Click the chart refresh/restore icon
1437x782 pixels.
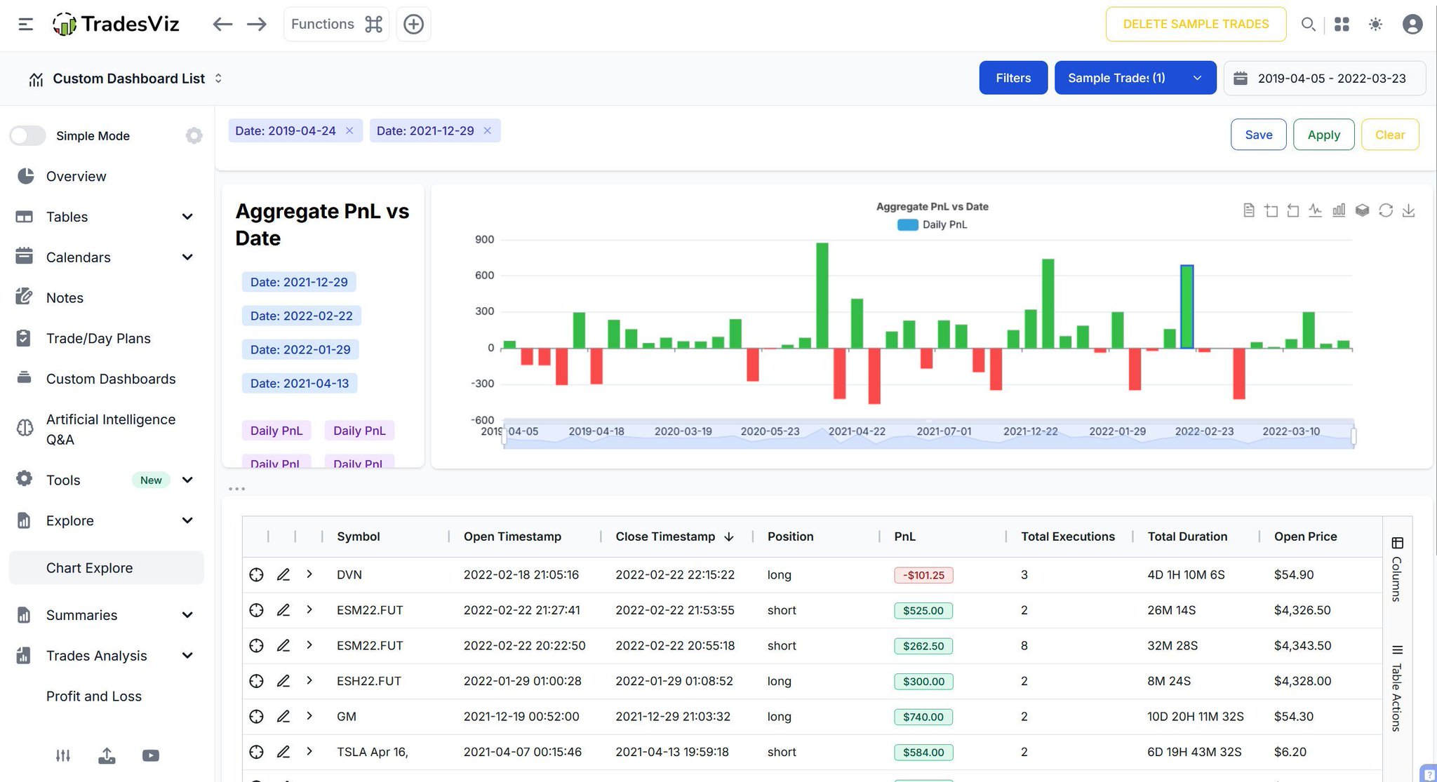[1385, 210]
